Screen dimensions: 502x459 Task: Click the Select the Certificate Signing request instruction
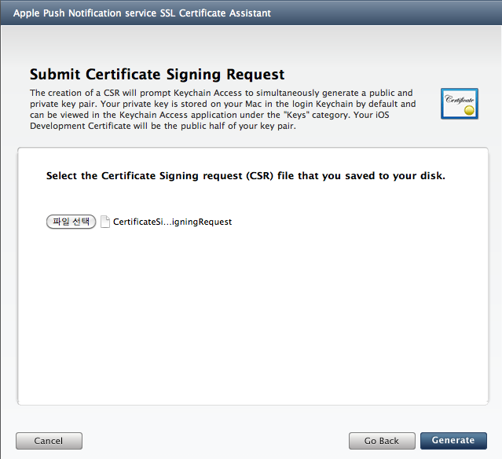pos(246,176)
